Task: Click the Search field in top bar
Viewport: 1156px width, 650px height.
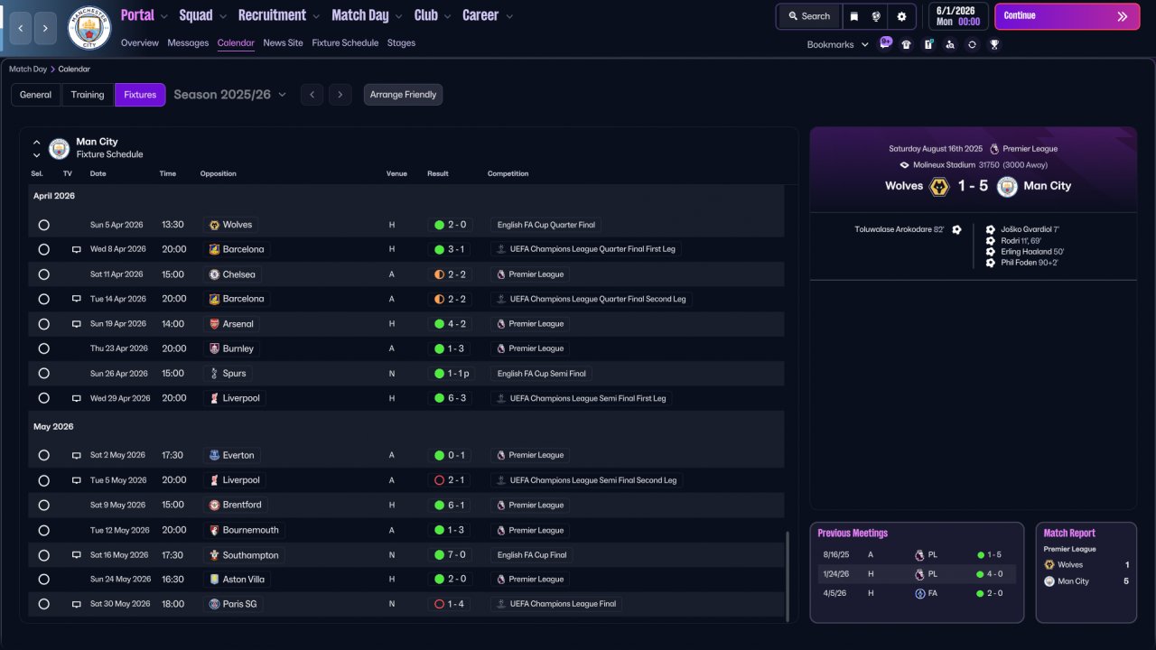Action: [x=808, y=16]
